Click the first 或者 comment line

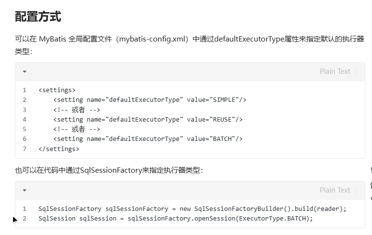pyautogui.click(x=77, y=110)
